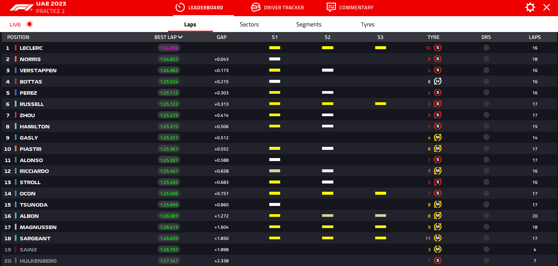Image resolution: width=558 pixels, height=266 pixels.
Task: Click the LAPS column header
Action: coord(535,37)
